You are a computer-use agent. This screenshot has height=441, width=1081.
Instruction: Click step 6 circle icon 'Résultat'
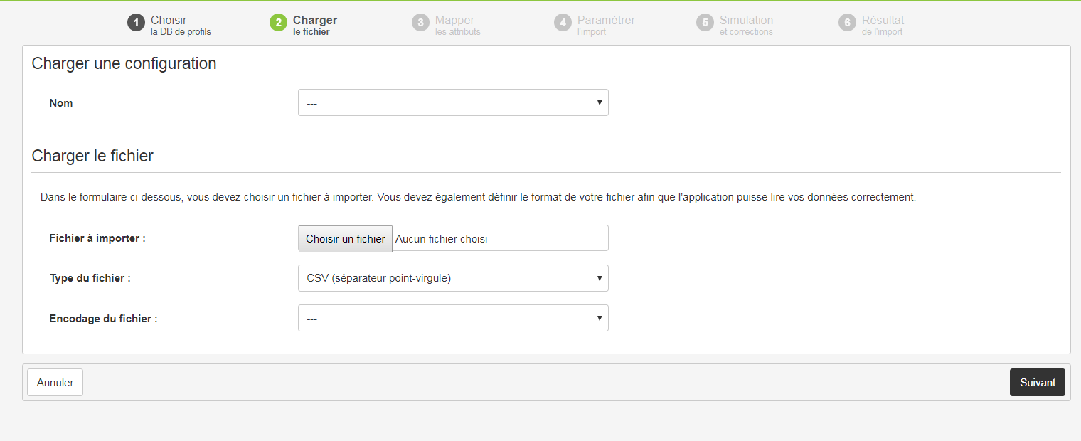click(x=847, y=23)
